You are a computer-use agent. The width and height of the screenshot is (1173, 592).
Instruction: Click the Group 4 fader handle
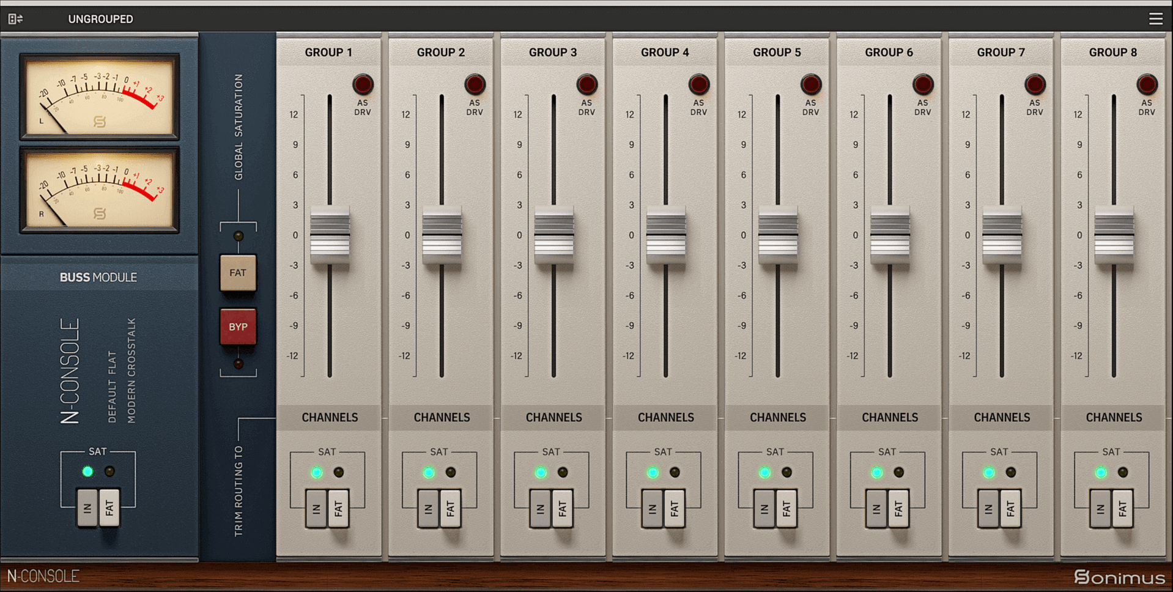click(666, 235)
